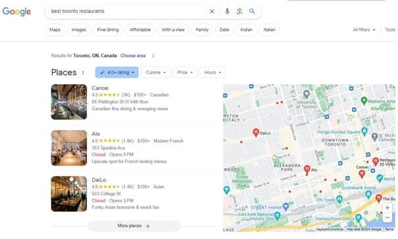Screen dimensions: 398x239
Task: Click 'Funky Asian brasserie & snack bar'
Action: coord(126,207)
